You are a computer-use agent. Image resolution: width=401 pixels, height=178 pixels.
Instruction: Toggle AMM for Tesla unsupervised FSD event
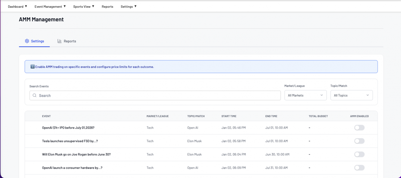coord(359,141)
